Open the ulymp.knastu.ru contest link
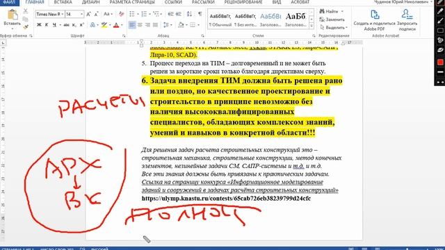The width and height of the screenshot is (445, 250). click(x=226, y=199)
